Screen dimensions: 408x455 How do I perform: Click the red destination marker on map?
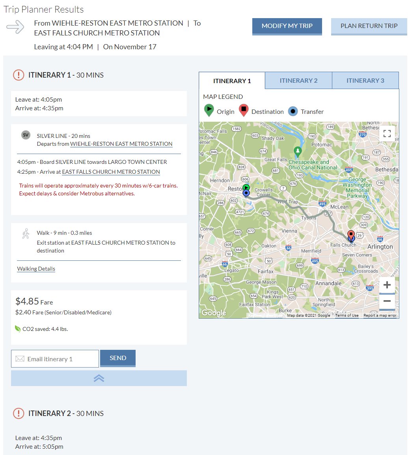click(351, 235)
